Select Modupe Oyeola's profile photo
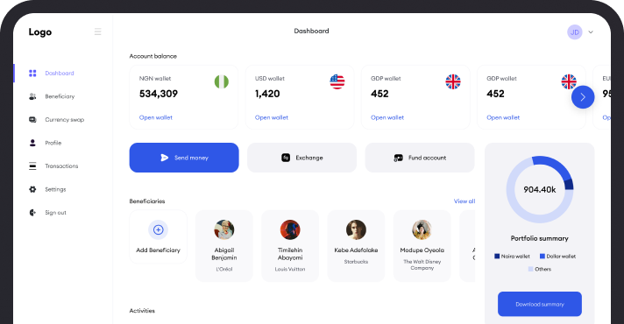Image resolution: width=624 pixels, height=324 pixels. (422, 229)
